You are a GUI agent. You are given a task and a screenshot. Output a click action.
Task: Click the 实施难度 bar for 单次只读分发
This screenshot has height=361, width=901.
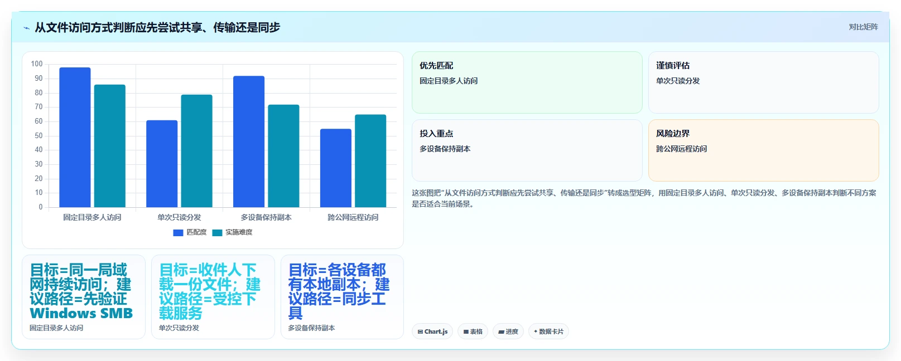[196, 151]
